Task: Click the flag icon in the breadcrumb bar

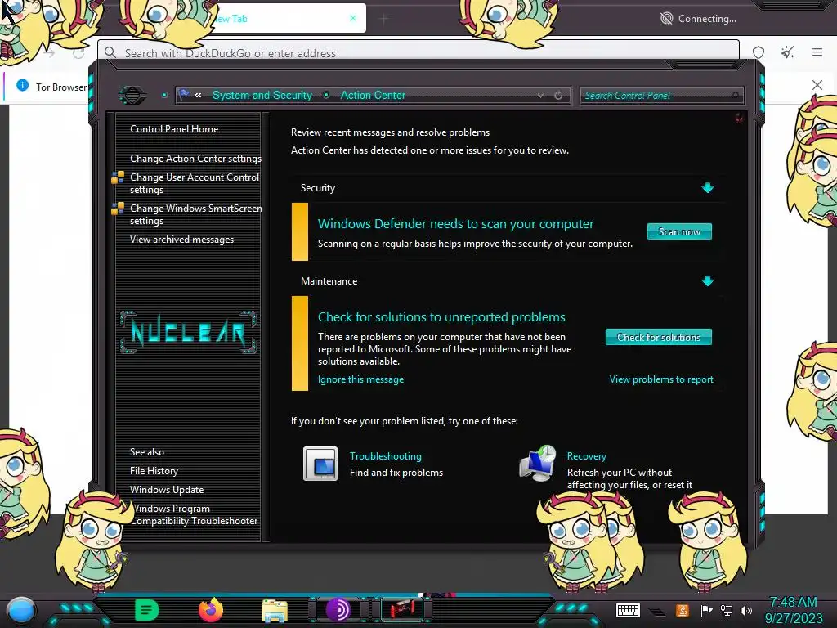Action: coord(184,95)
